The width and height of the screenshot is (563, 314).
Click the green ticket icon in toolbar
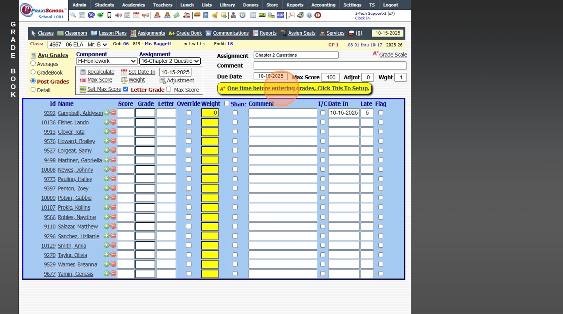[x=176, y=15]
